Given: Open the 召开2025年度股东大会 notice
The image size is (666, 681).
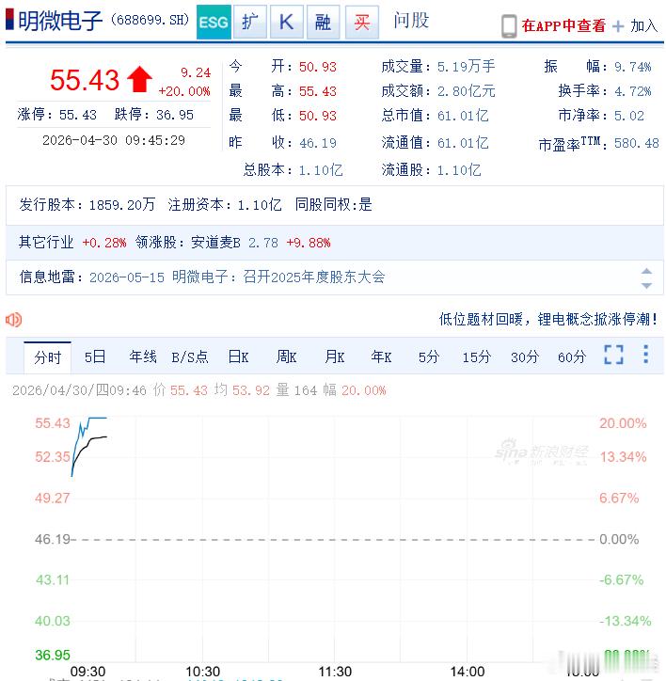Looking at the screenshot, I should [314, 277].
